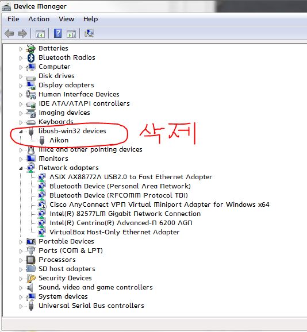Screen dimensions: 307x332
Task: Show/hide console tree toolbar icon
Action: pos(40,34)
